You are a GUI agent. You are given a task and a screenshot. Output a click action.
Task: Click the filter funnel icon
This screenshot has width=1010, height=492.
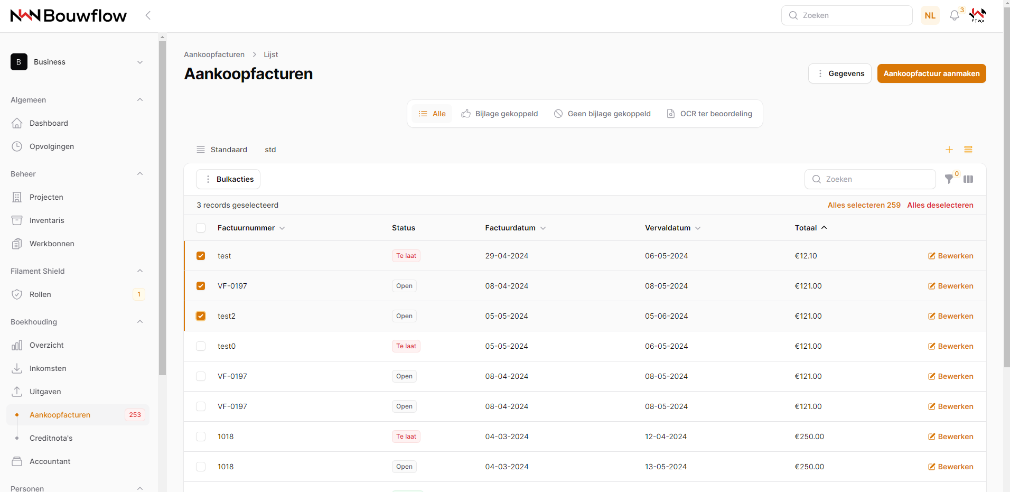949,179
